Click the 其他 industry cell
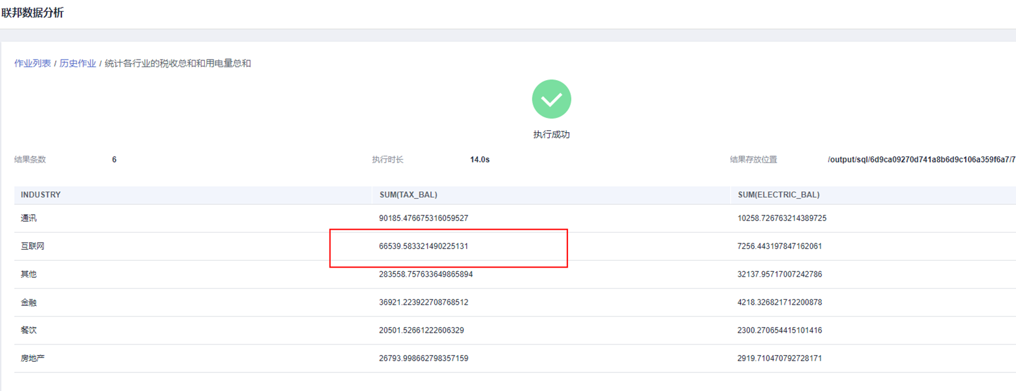The height and width of the screenshot is (391, 1016). [x=29, y=274]
